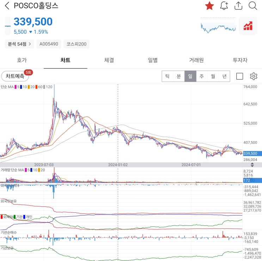This screenshot has height=261, width=262.
Task: Open chart settings gear icon
Action: (254, 76)
